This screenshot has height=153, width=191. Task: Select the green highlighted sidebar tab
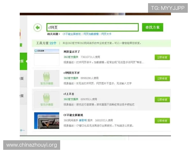tap(23, 61)
